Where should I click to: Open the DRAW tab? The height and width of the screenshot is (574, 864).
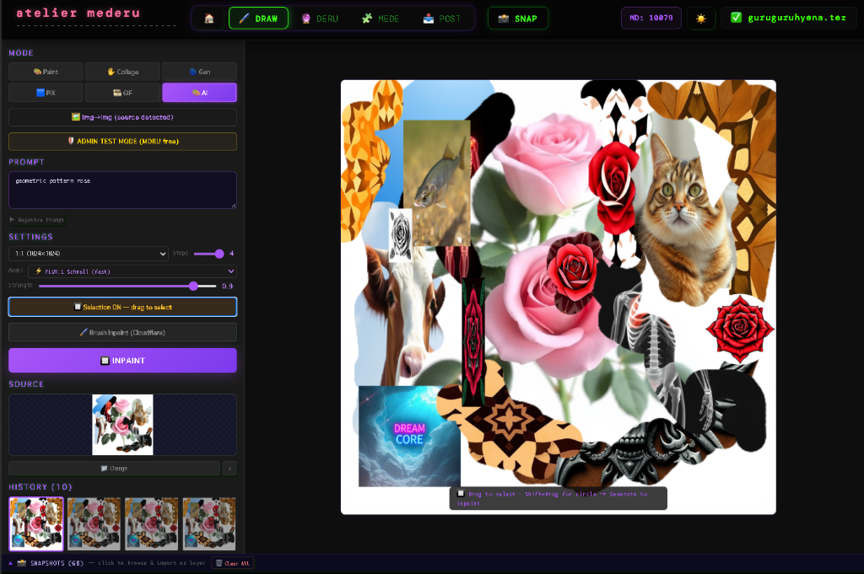coord(258,19)
